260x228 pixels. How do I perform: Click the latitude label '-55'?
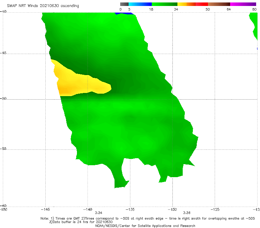(x=3, y=148)
